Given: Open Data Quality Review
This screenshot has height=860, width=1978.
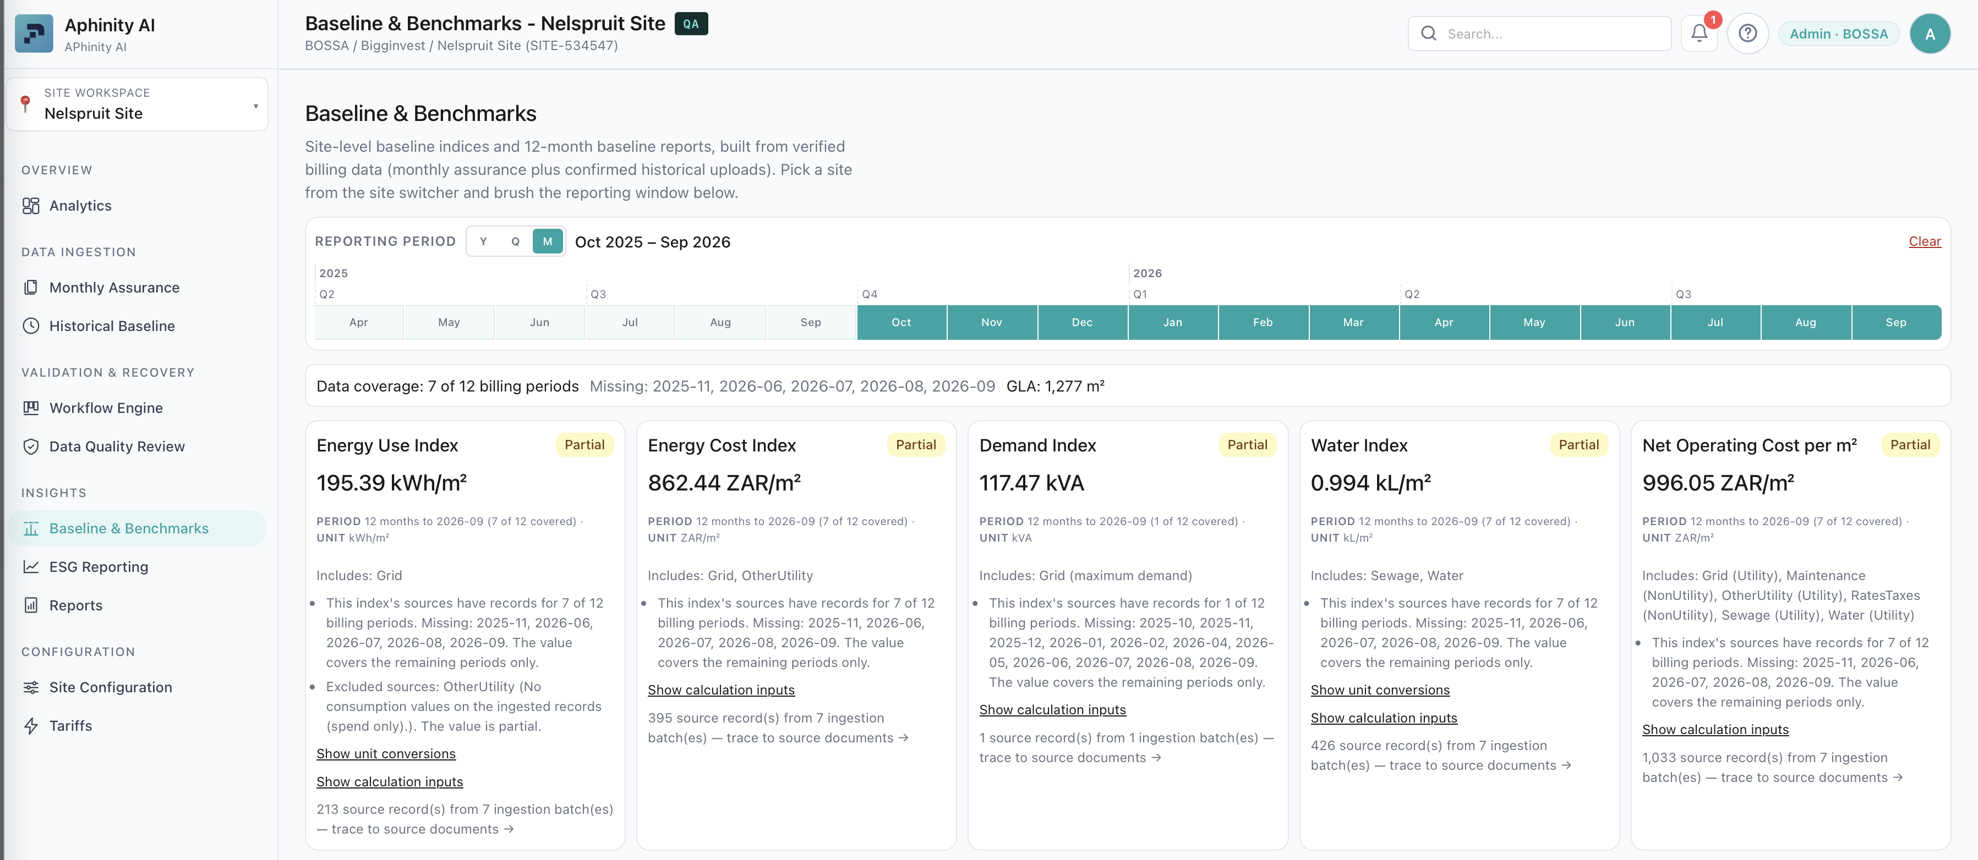Looking at the screenshot, I should [x=136, y=446].
